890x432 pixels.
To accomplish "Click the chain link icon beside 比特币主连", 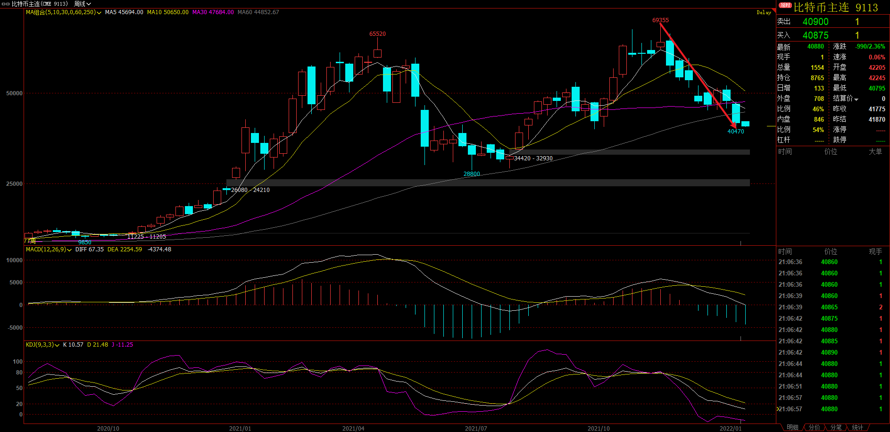I will 6,4.
